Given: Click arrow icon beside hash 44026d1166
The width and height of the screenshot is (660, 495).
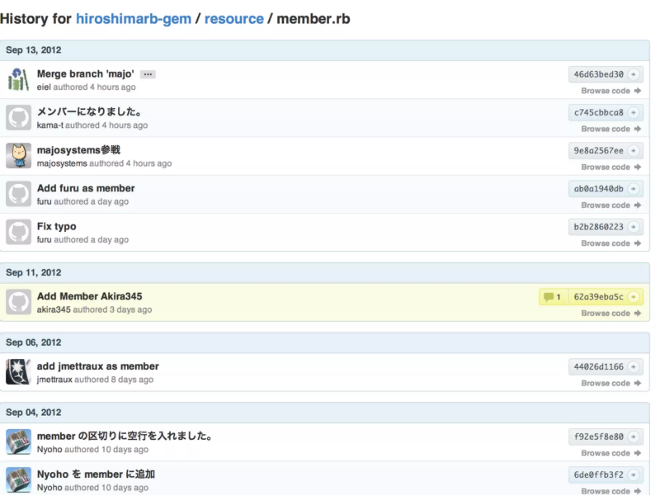Looking at the screenshot, I should 633,367.
